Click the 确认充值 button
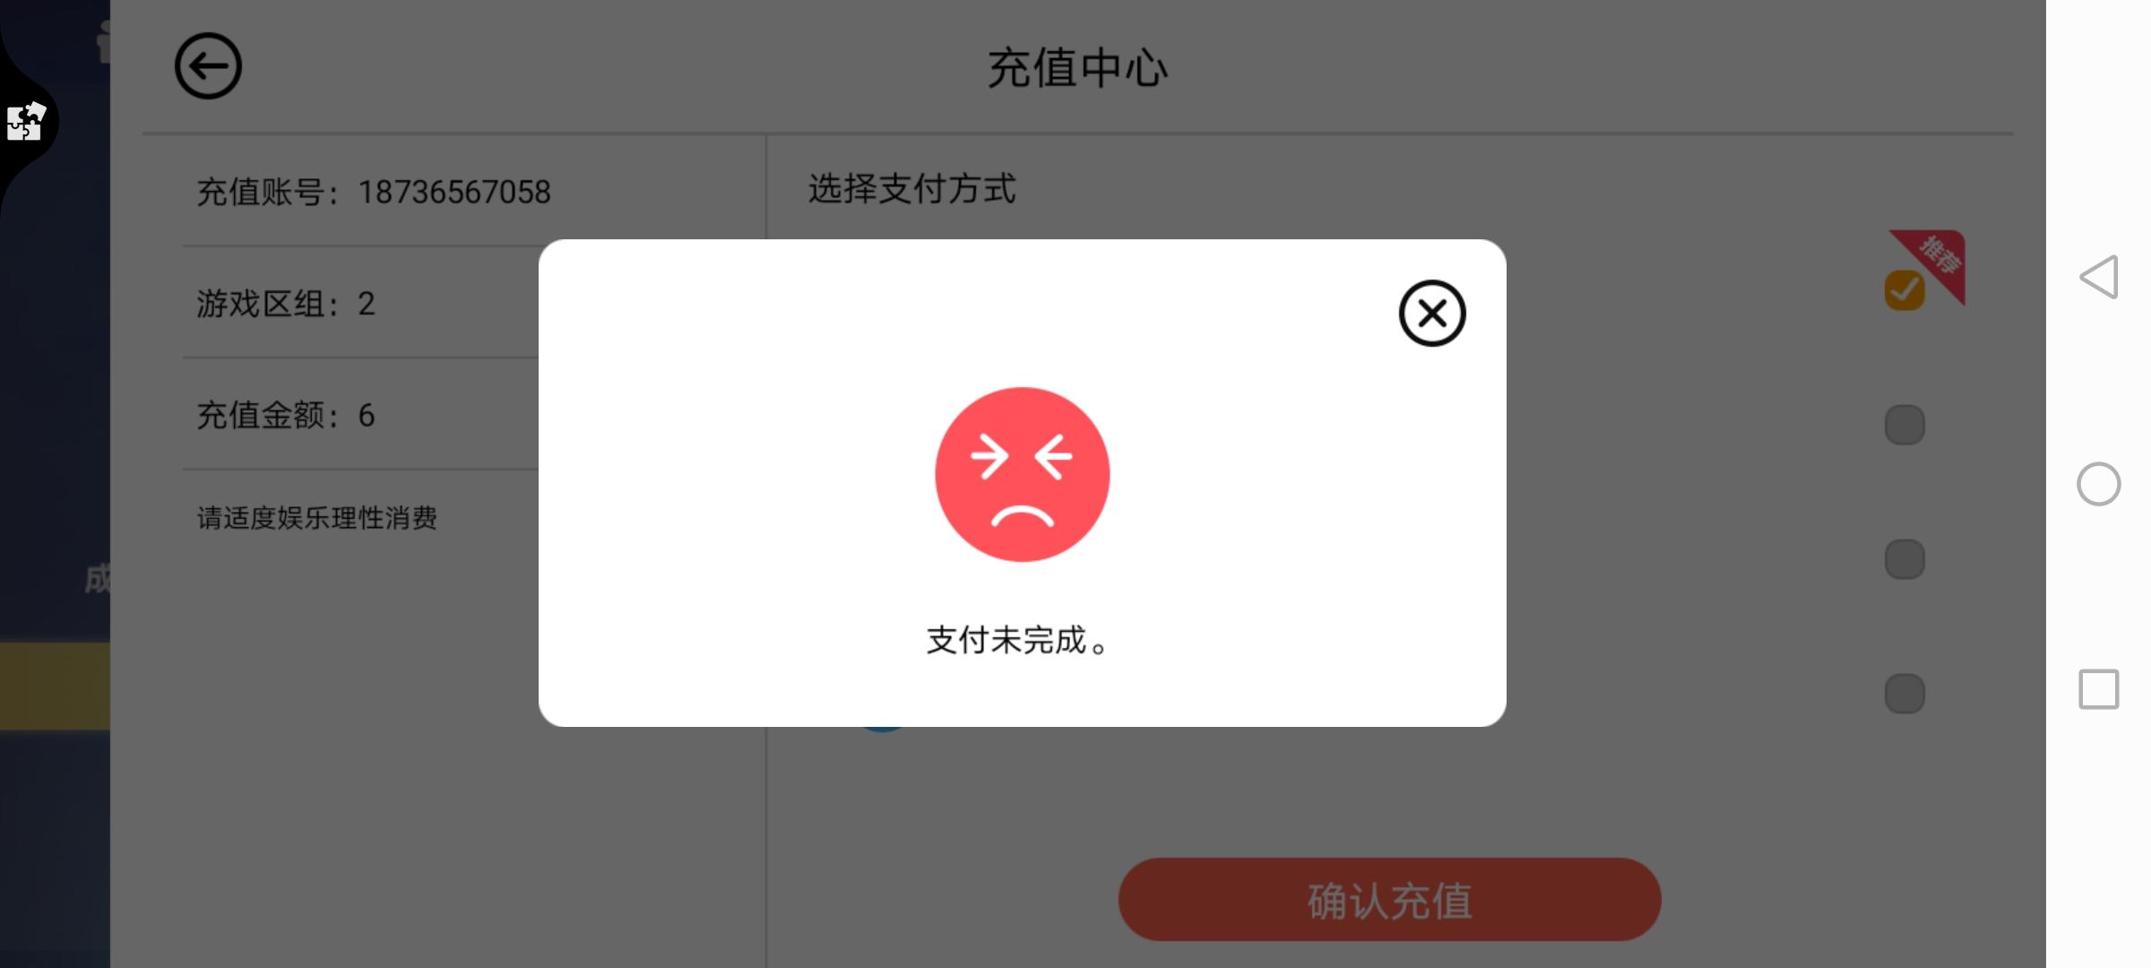 [1389, 900]
